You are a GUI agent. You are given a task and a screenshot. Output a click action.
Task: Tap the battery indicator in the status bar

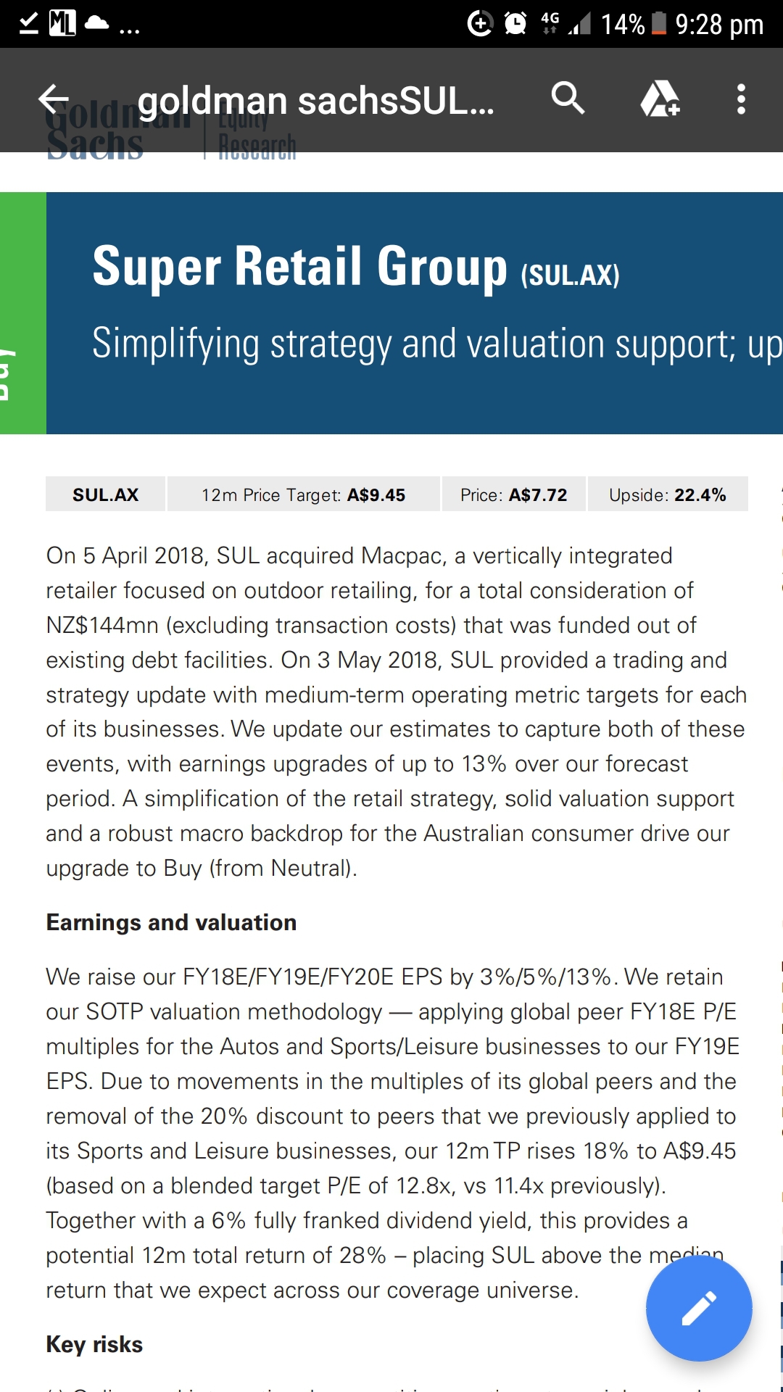659,23
